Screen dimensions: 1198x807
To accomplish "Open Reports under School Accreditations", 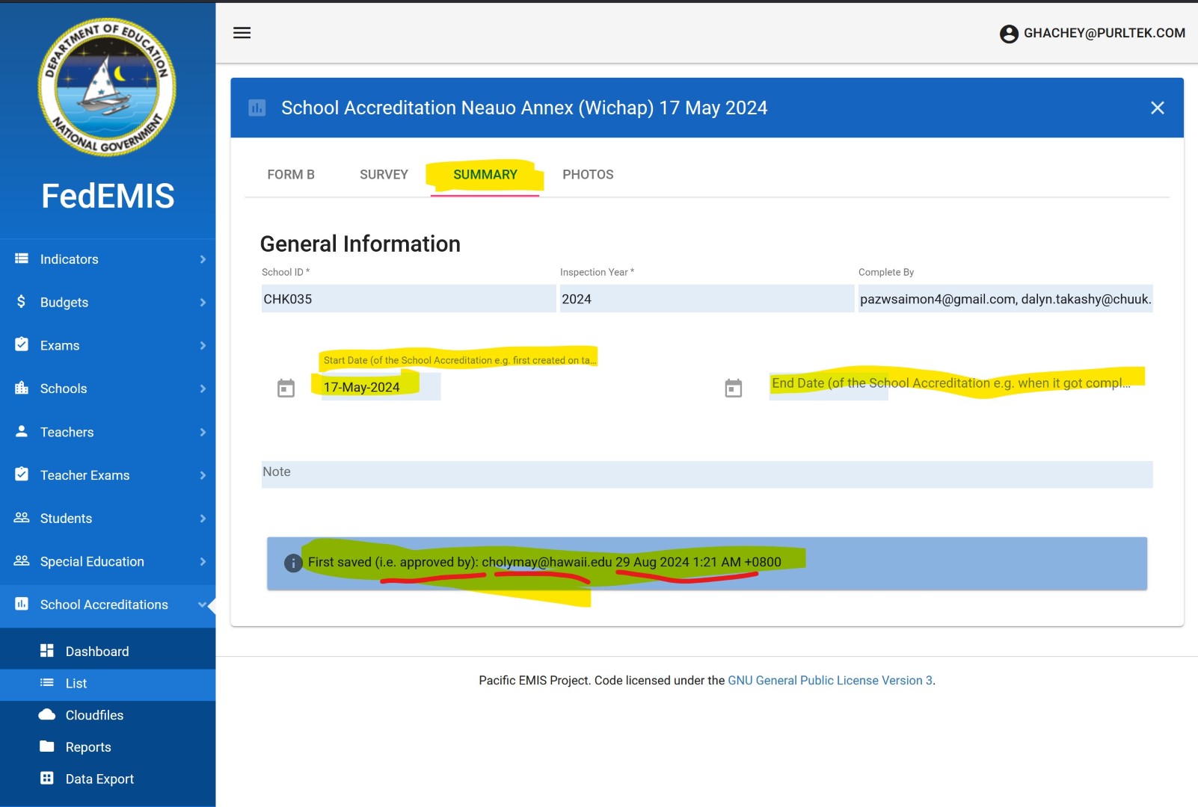I will pos(88,747).
